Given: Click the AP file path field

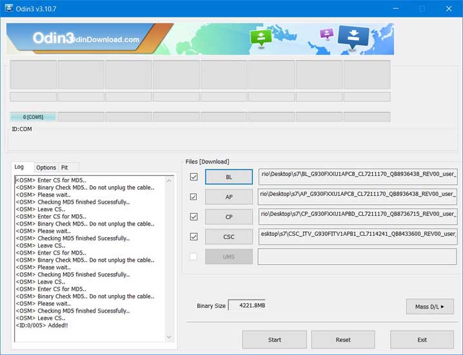Looking at the screenshot, I should coord(357,197).
